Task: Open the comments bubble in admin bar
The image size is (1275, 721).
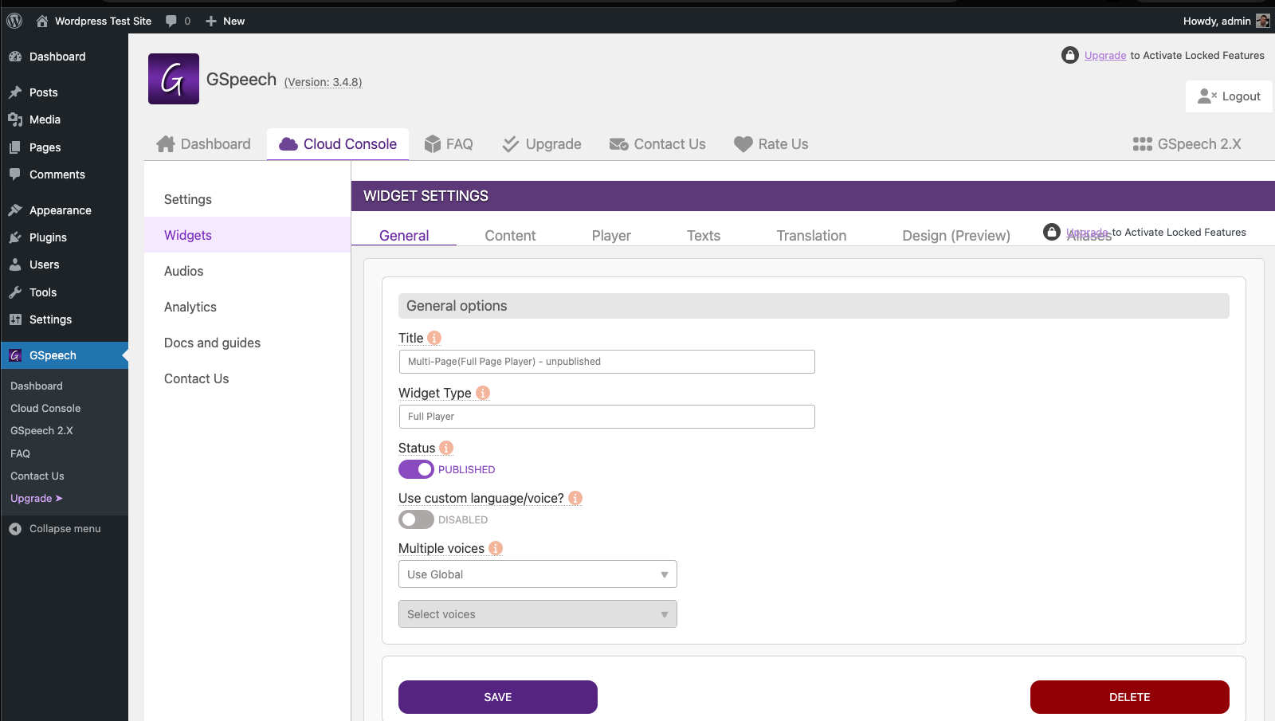Action: click(178, 21)
